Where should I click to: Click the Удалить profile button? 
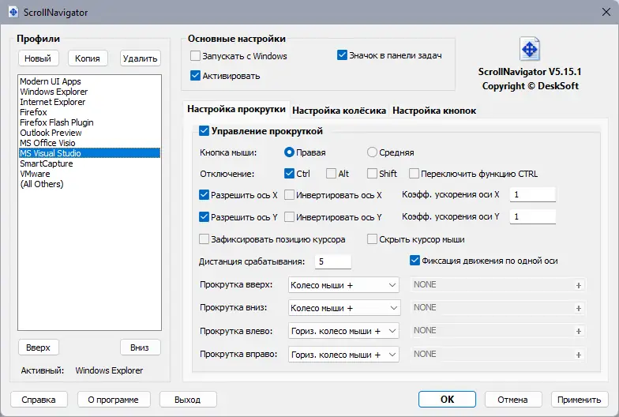pos(141,58)
